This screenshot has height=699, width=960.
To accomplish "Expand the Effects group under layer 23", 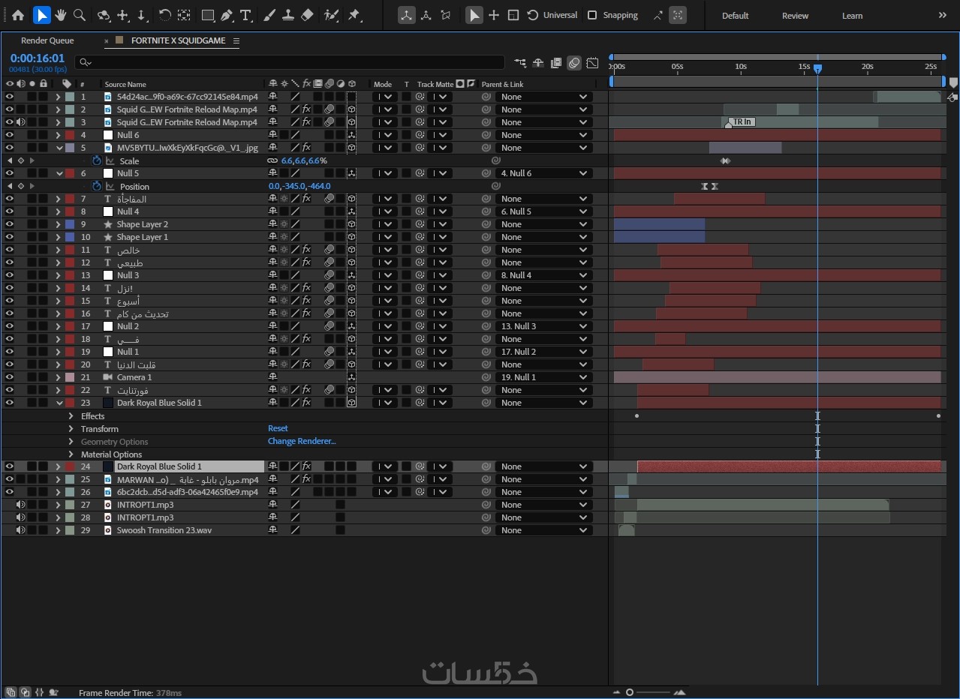I will [71, 416].
